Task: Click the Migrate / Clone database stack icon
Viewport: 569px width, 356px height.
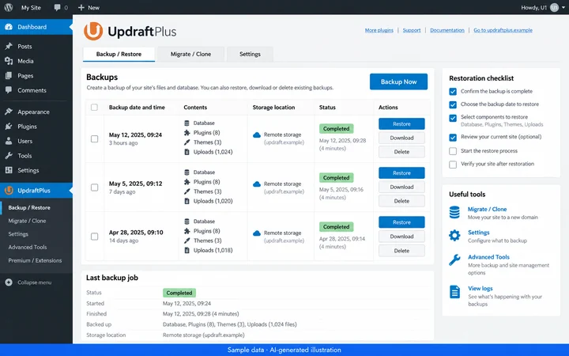Action: pos(454,213)
